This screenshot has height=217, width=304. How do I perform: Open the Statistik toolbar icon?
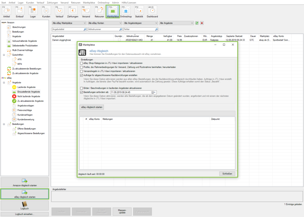(139, 12)
